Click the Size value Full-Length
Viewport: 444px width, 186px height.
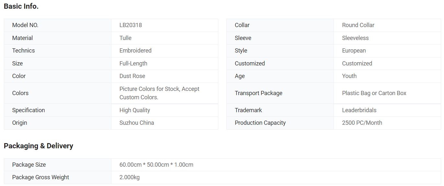(x=133, y=64)
